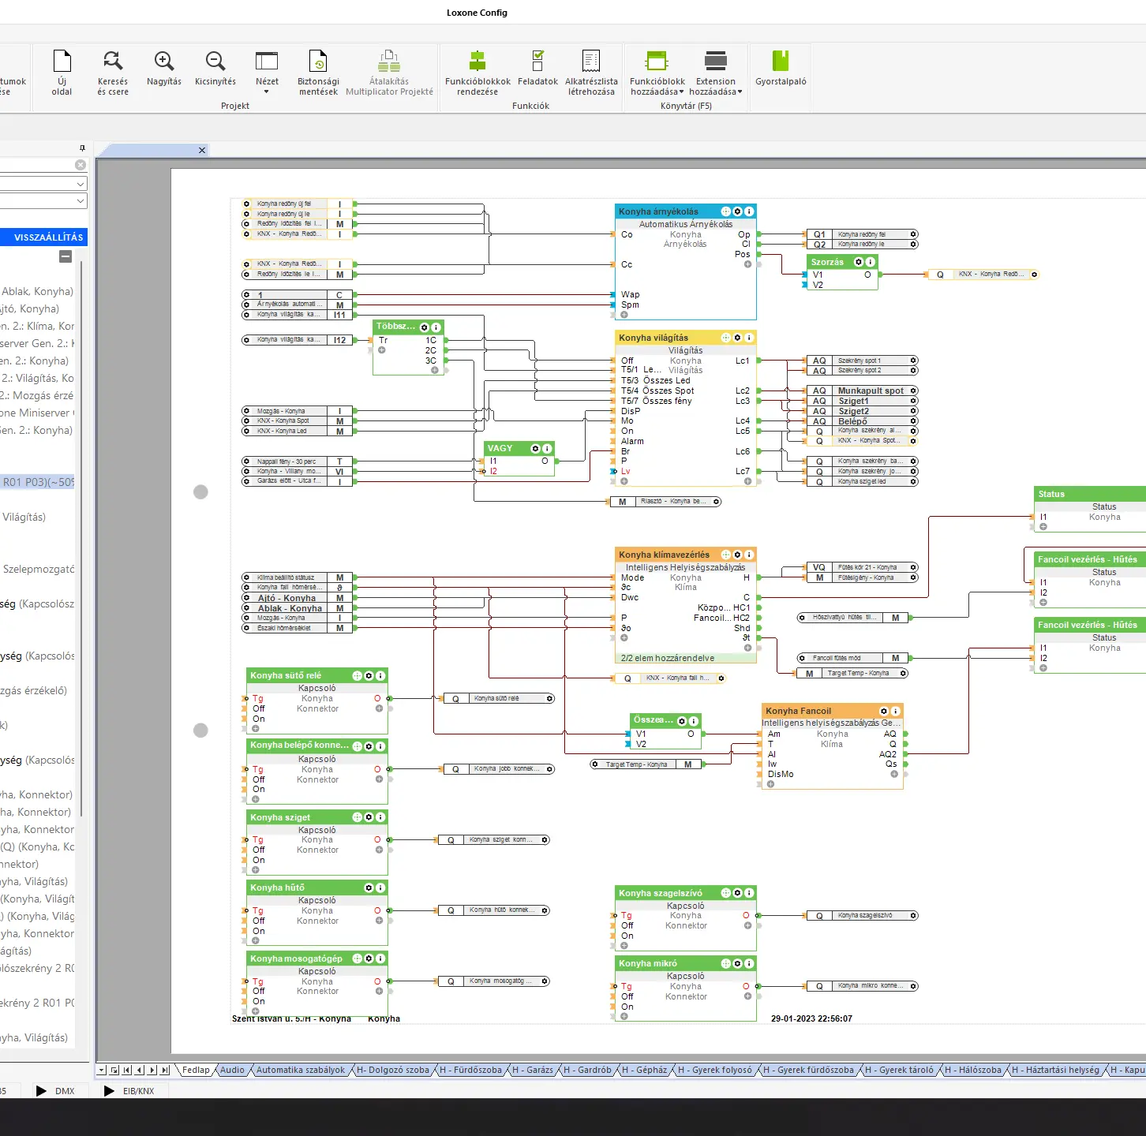Open gear of Q1 Konyha redőny fel output
1146x1136 pixels.
click(913, 234)
